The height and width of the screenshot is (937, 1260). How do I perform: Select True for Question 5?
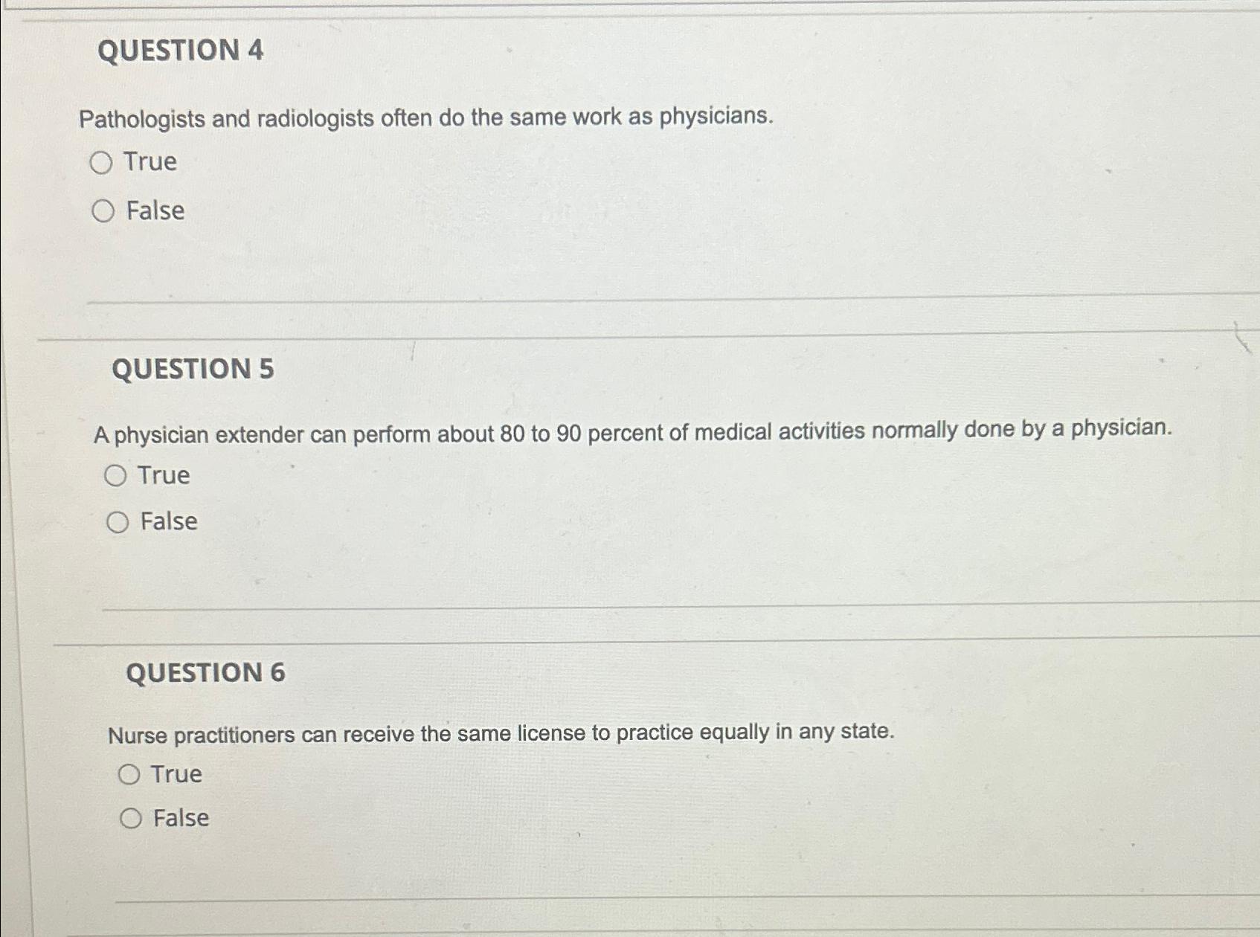click(115, 476)
